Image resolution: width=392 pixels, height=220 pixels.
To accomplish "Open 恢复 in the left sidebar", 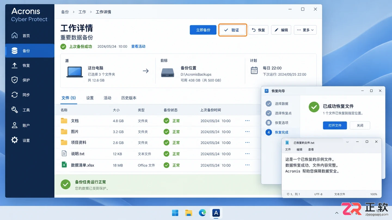I will click(30, 65).
